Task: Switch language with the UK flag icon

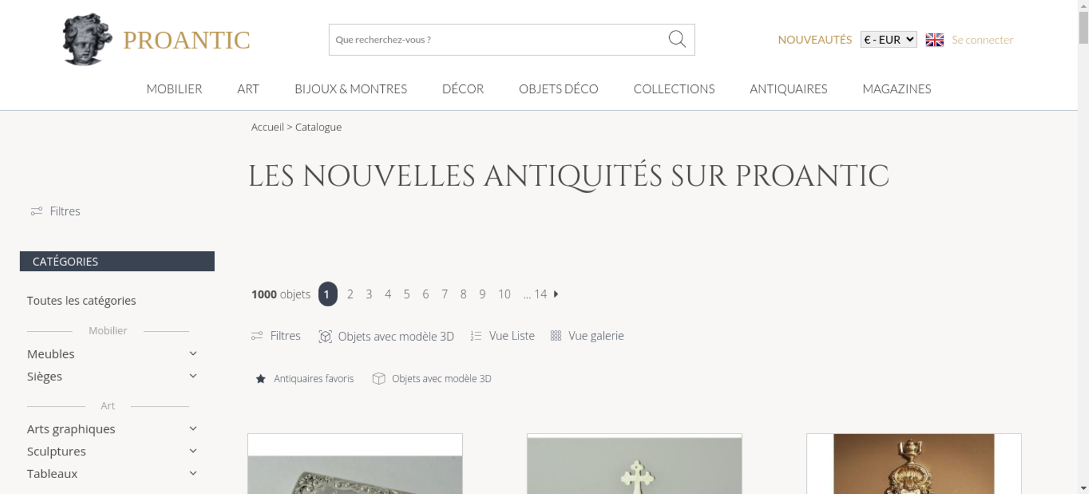Action: [x=934, y=40]
